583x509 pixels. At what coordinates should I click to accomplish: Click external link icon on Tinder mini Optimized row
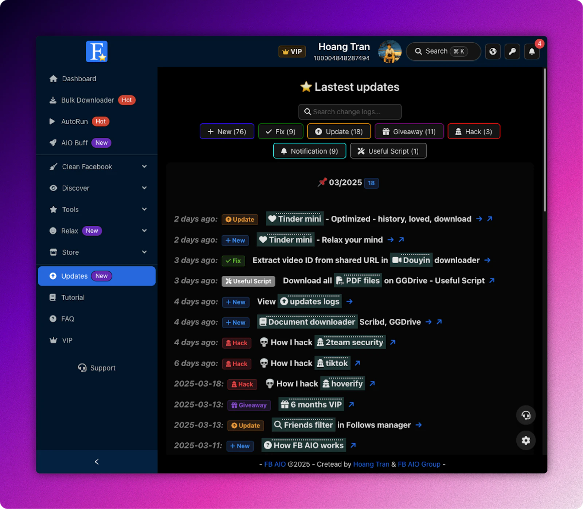click(490, 219)
